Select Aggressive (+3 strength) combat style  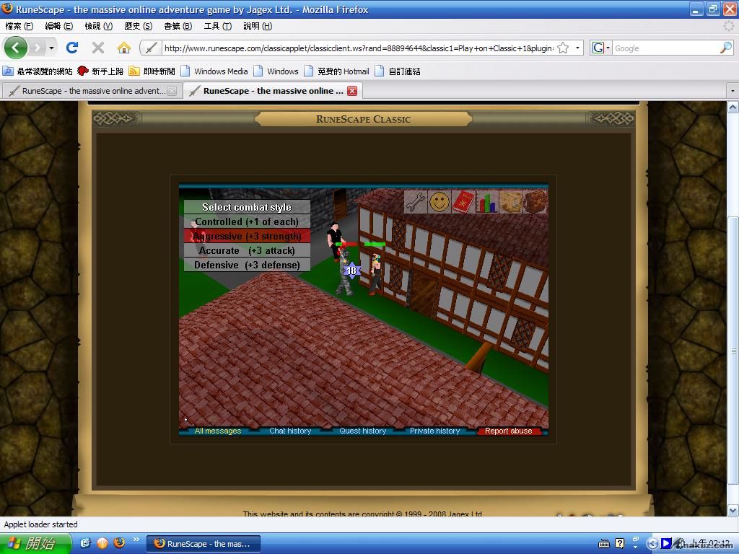pyautogui.click(x=247, y=236)
